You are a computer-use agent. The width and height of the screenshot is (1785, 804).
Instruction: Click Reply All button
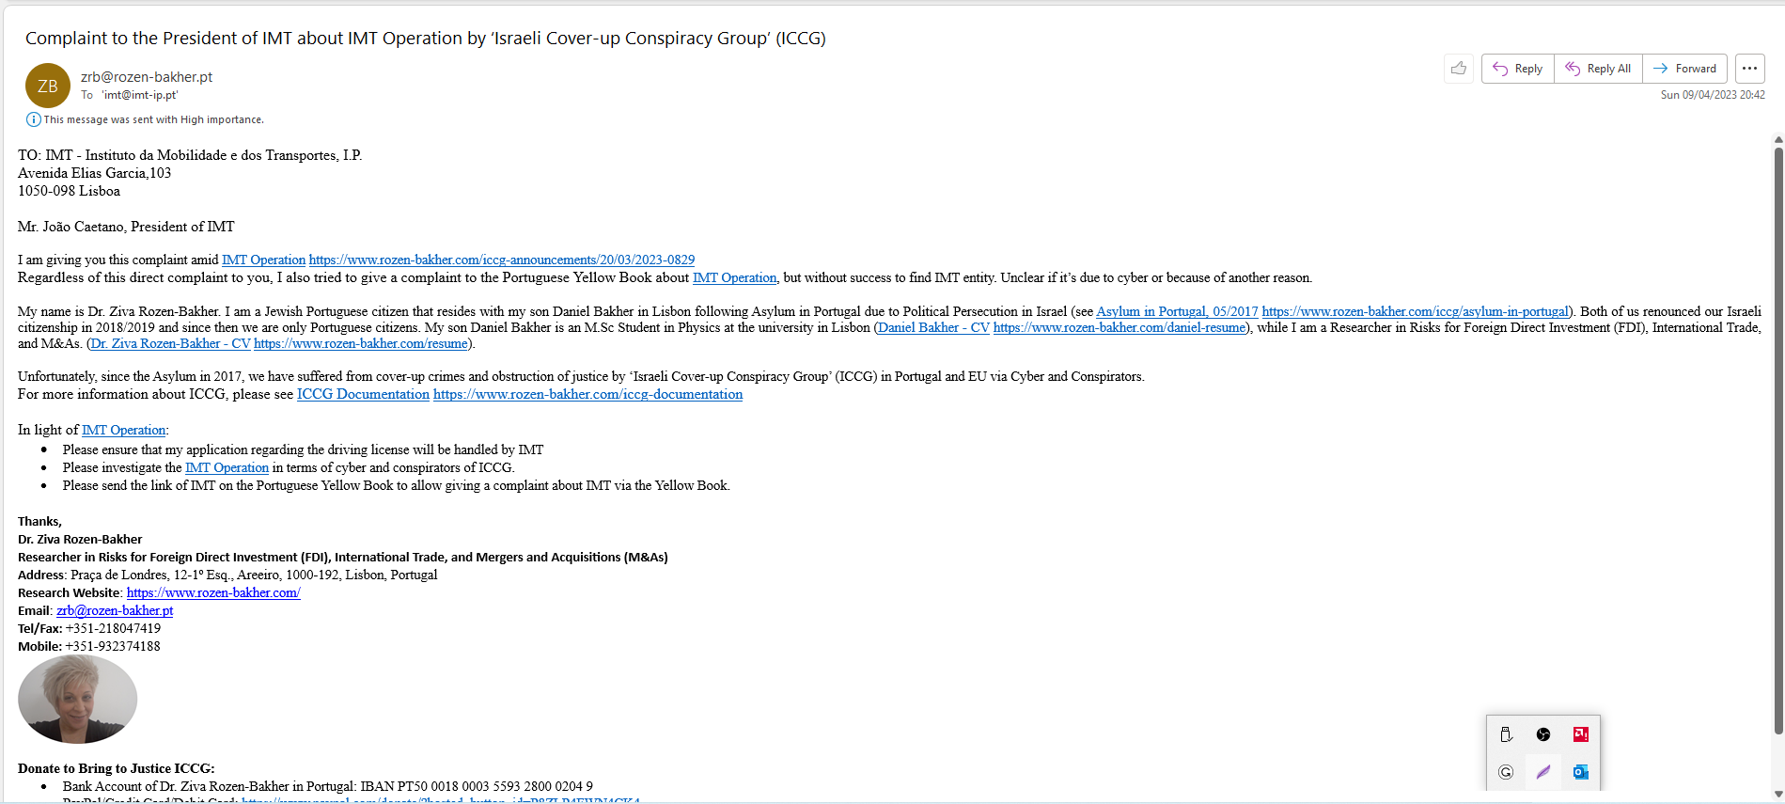(1598, 69)
